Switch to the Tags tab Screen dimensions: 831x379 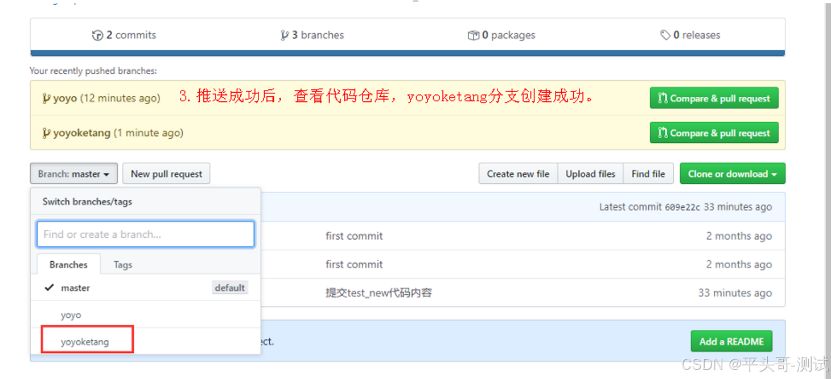tap(122, 265)
